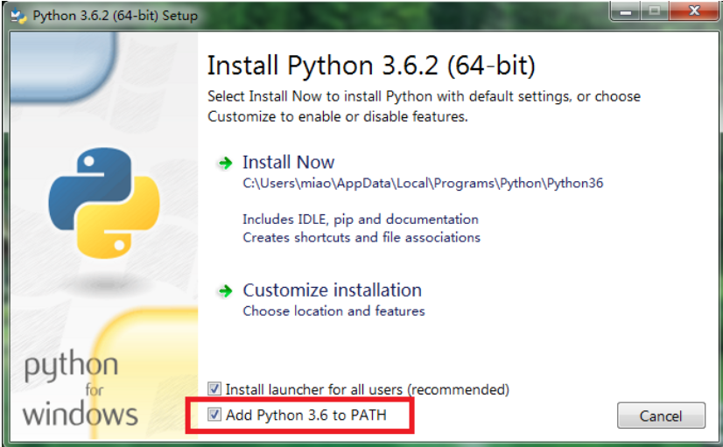The width and height of the screenshot is (723, 447).
Task: Uncheck the Install launcher for all users checkbox
Action: coord(214,388)
